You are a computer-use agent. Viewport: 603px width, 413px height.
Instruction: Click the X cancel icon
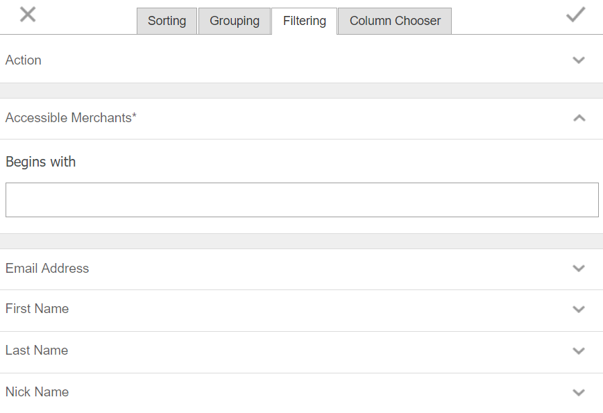[28, 14]
